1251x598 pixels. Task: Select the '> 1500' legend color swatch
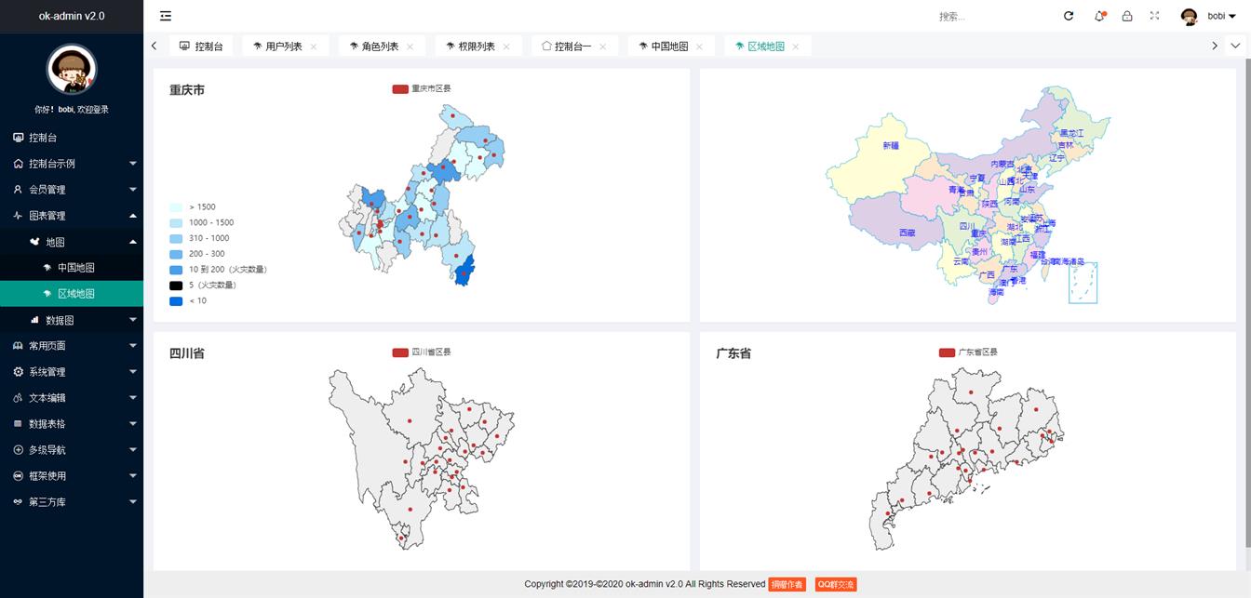pyautogui.click(x=176, y=207)
